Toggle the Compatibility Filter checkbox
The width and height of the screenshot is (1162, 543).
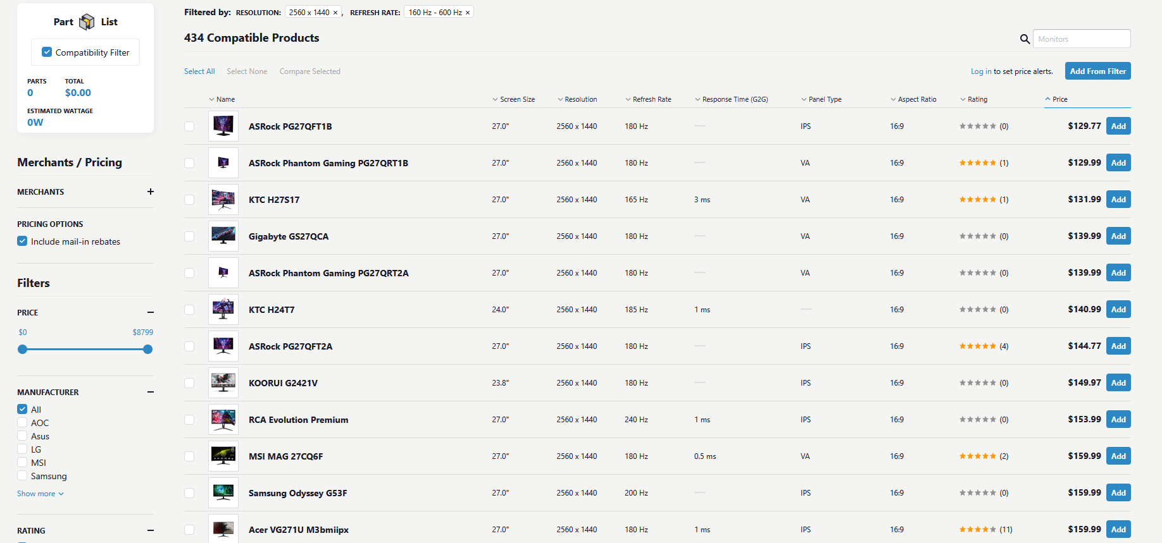pos(47,52)
